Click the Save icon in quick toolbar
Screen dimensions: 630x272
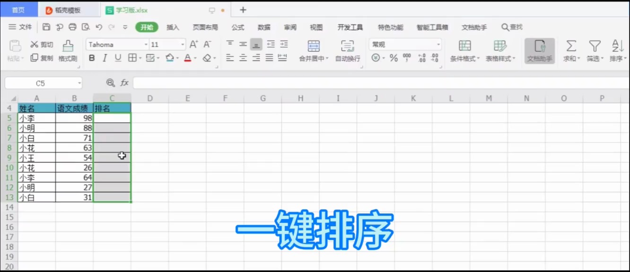(x=46, y=27)
